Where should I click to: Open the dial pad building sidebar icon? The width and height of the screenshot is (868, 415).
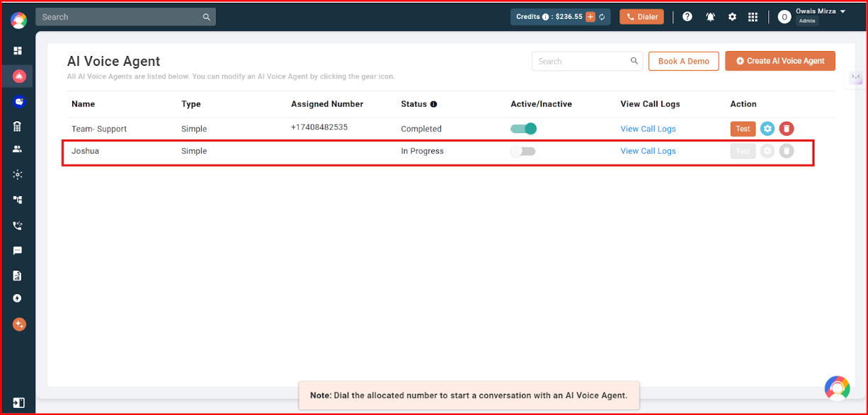(18, 126)
